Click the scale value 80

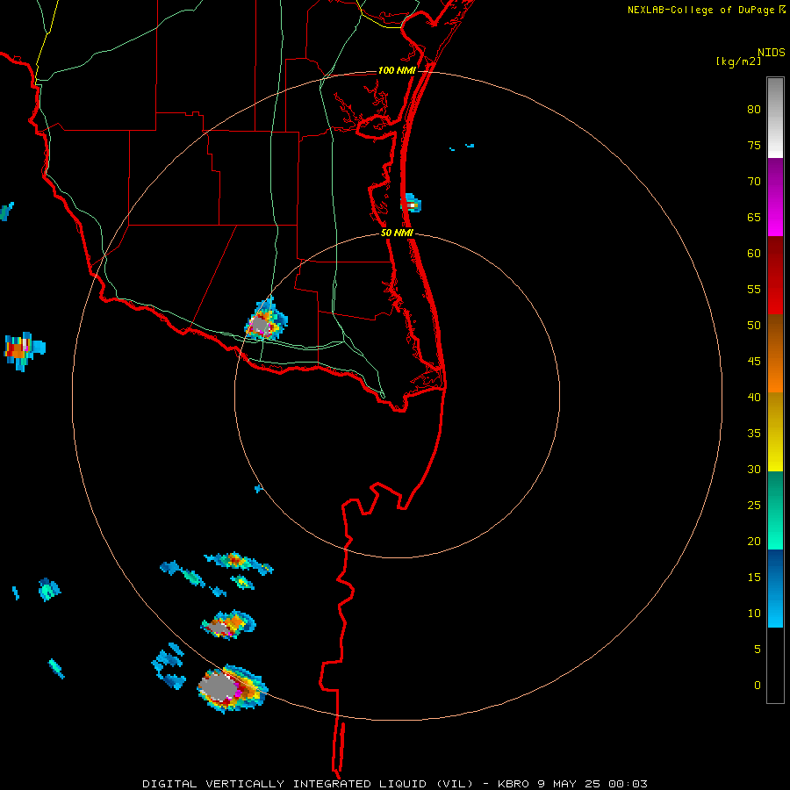(x=754, y=110)
